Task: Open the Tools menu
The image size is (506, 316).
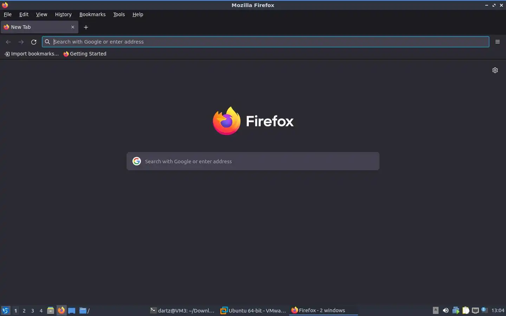Action: 119,14
